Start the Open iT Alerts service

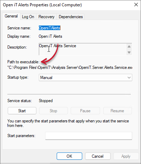[22, 111]
